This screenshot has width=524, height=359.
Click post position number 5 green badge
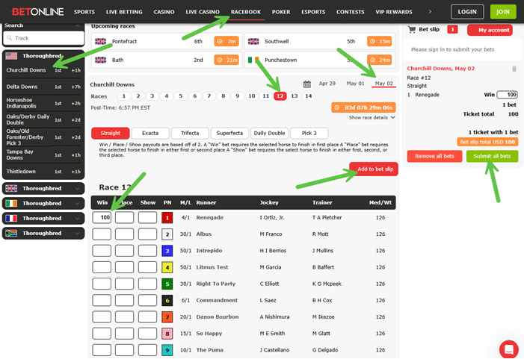(x=167, y=284)
